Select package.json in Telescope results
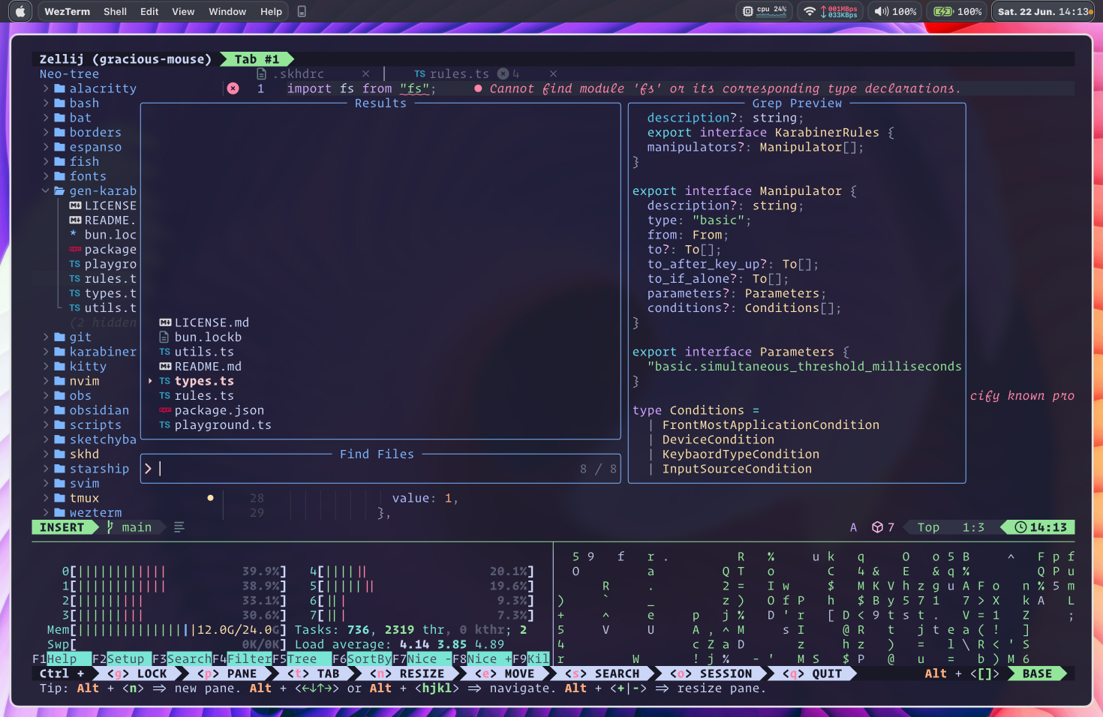 point(212,410)
